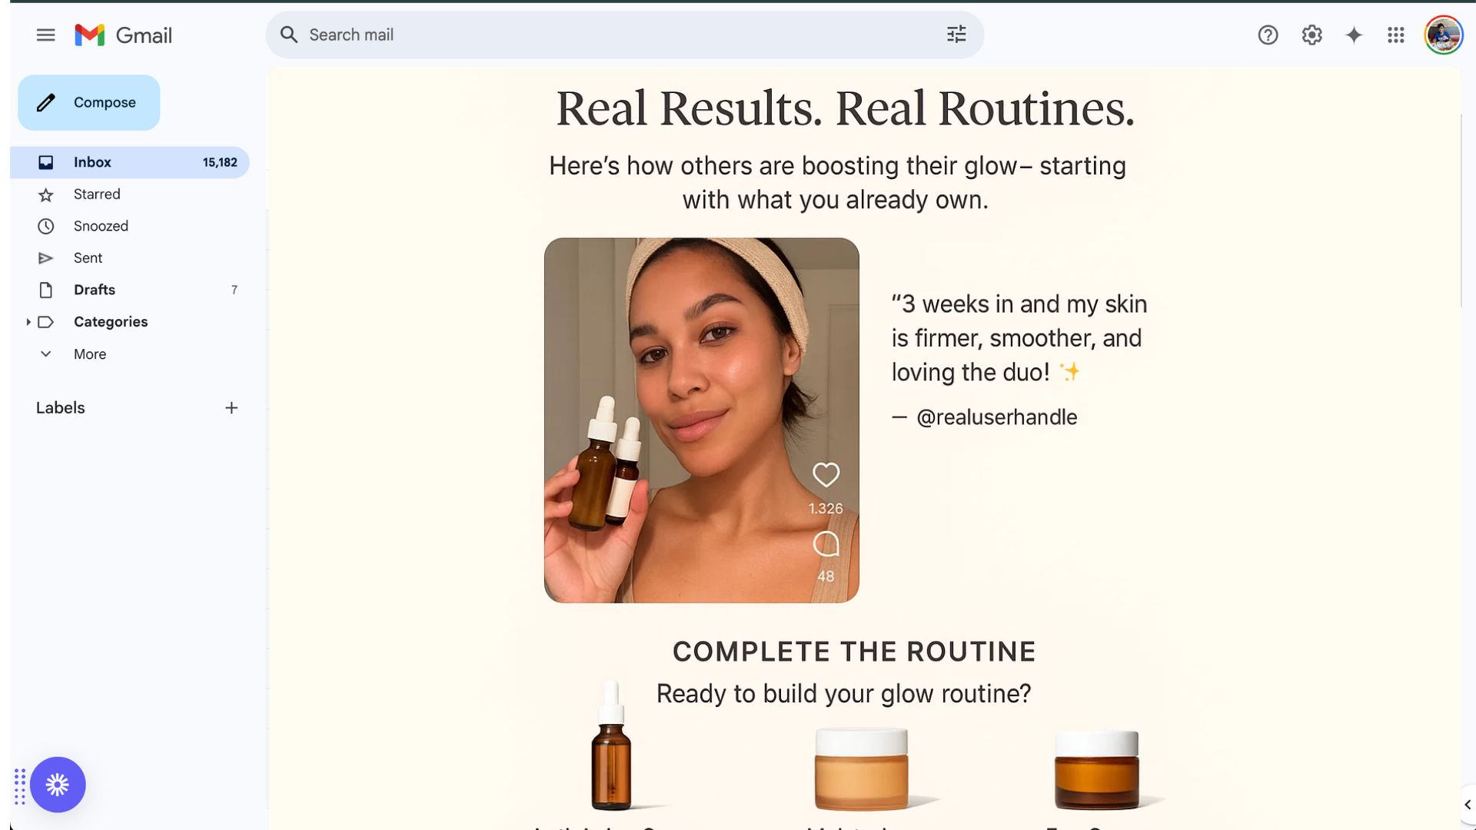Go to the Starred folder
This screenshot has width=1476, height=830.
click(x=130, y=194)
